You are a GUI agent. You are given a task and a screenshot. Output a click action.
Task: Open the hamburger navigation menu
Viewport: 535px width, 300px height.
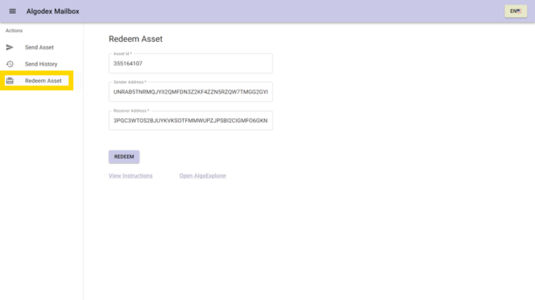(x=12, y=12)
